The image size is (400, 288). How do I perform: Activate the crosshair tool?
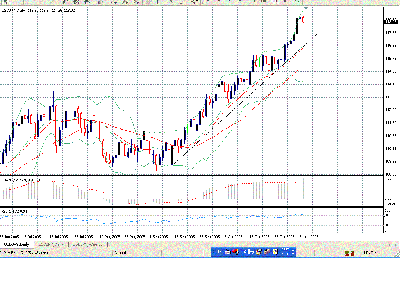click(x=17, y=2)
